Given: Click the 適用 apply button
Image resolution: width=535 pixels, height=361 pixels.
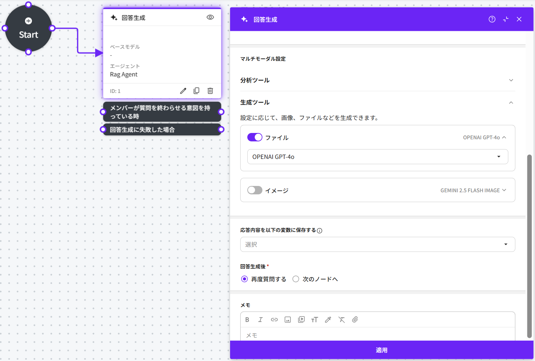Looking at the screenshot, I should pyautogui.click(x=381, y=350).
